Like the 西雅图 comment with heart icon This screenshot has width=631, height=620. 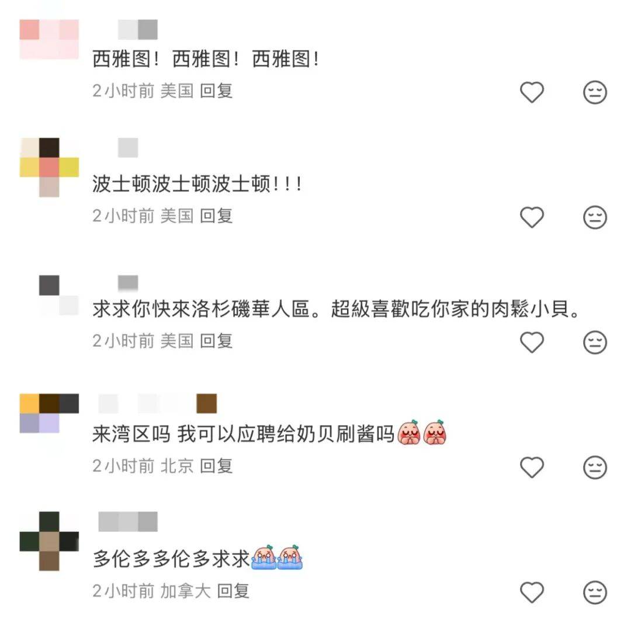(x=532, y=92)
